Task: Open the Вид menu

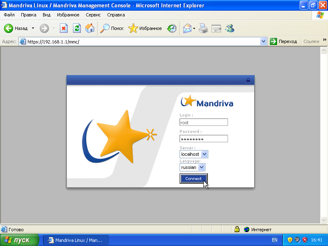Action: 46,15
